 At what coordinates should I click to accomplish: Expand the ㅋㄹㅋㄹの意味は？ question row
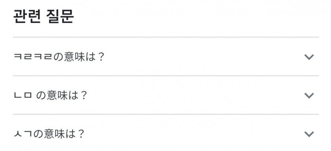(x=166, y=57)
